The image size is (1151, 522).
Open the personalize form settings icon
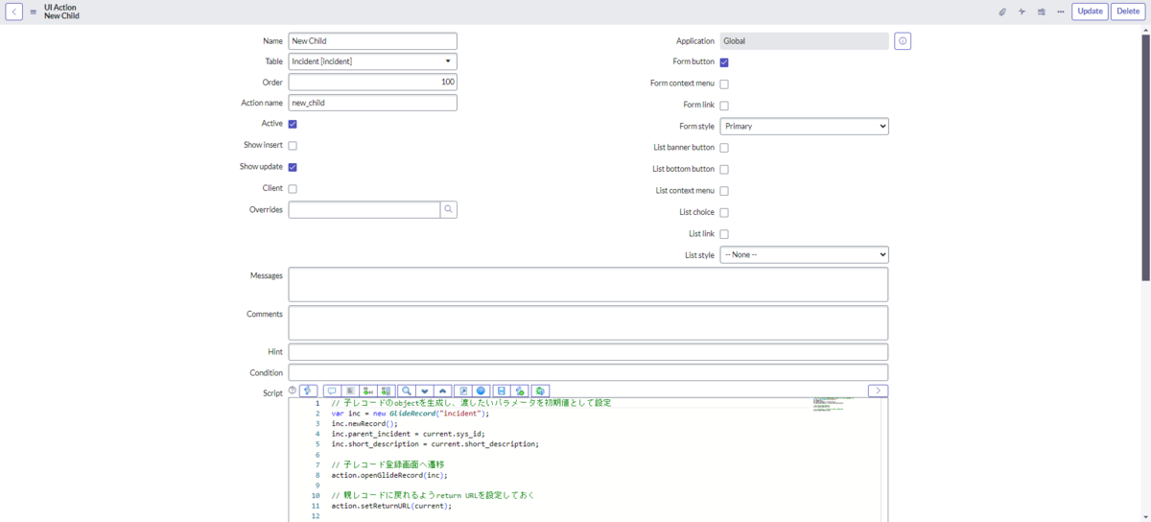click(1041, 12)
